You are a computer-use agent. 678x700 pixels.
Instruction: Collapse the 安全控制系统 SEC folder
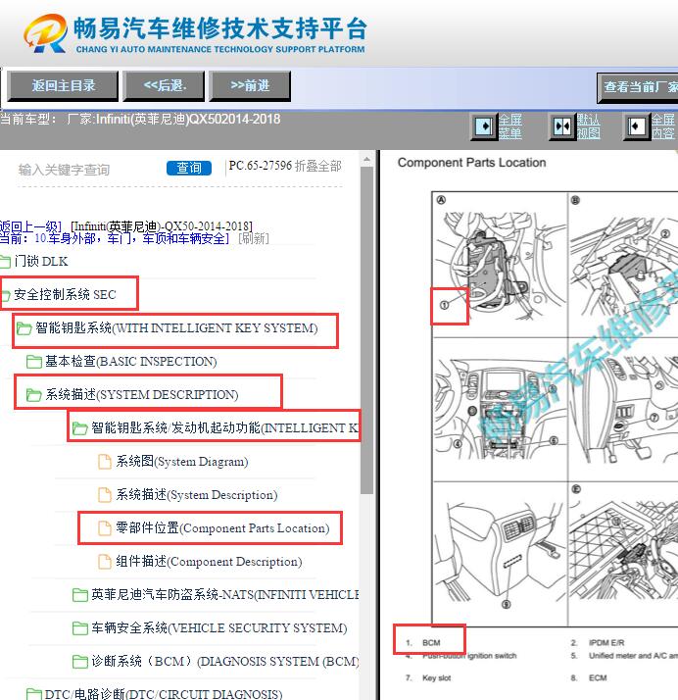65,295
